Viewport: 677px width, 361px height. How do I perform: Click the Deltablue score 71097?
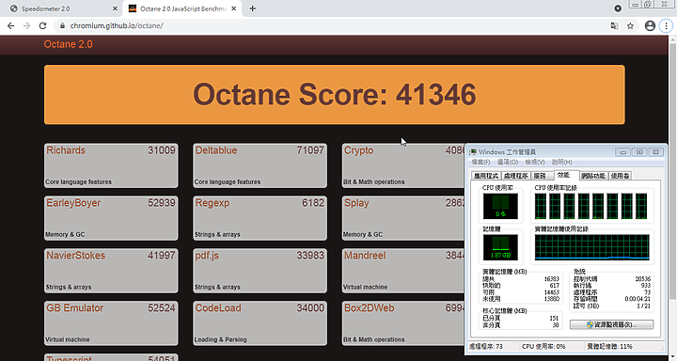click(310, 150)
